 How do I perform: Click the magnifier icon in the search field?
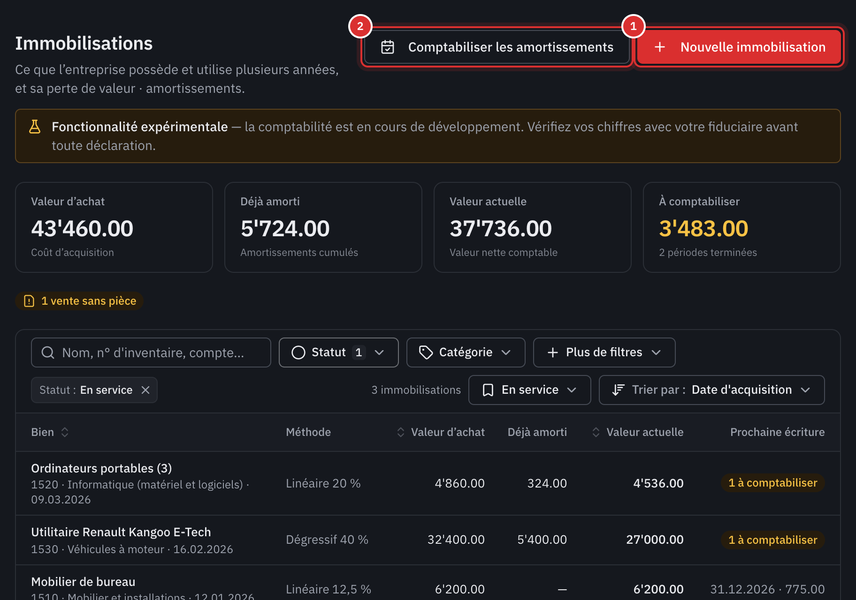[x=48, y=352]
